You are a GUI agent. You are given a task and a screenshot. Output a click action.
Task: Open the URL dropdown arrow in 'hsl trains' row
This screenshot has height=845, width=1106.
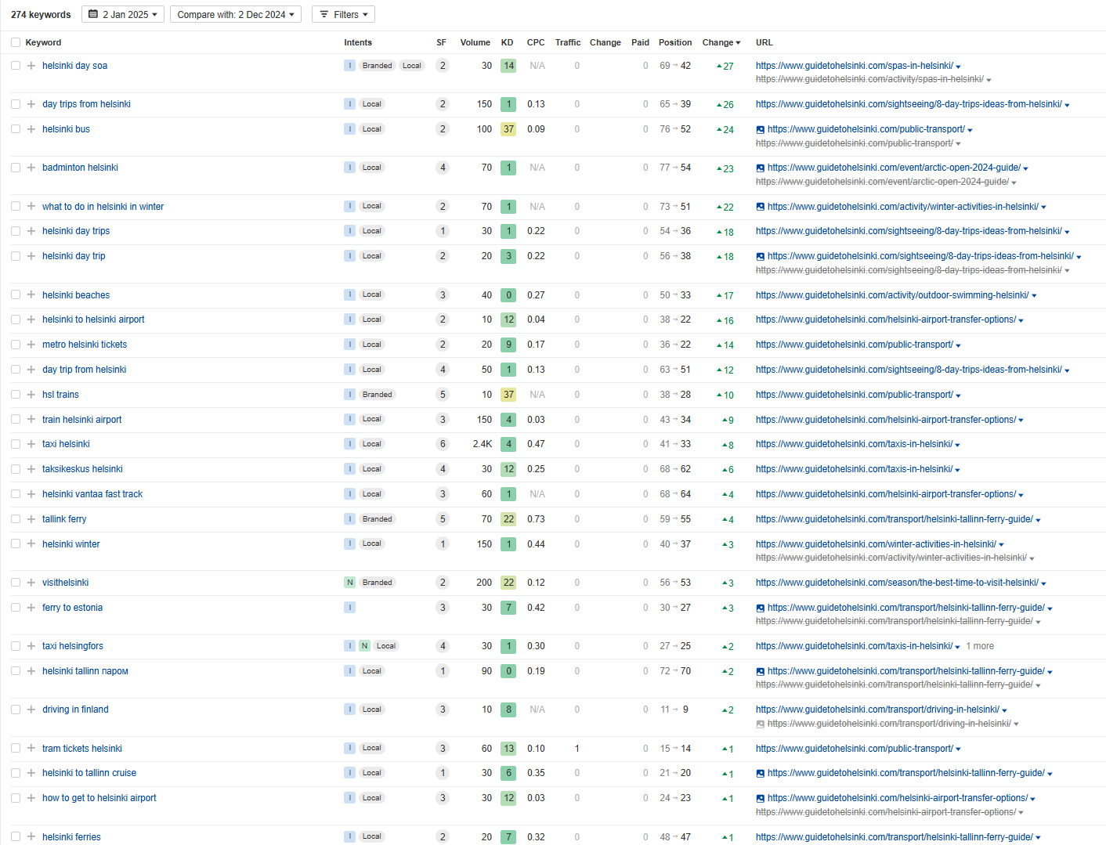coord(958,395)
